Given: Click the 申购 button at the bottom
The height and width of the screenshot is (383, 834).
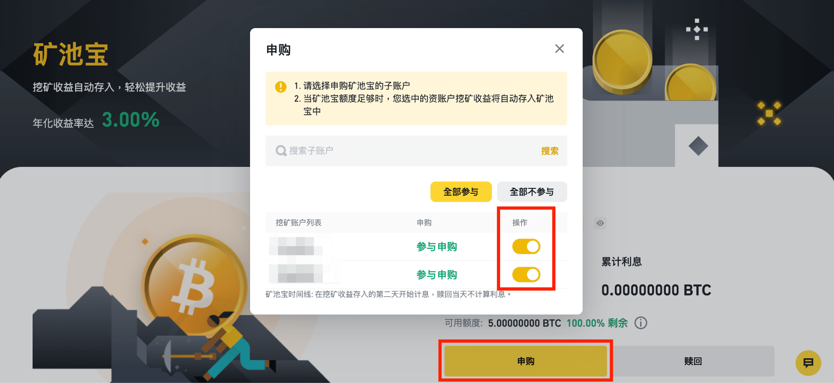Looking at the screenshot, I should (x=526, y=361).
